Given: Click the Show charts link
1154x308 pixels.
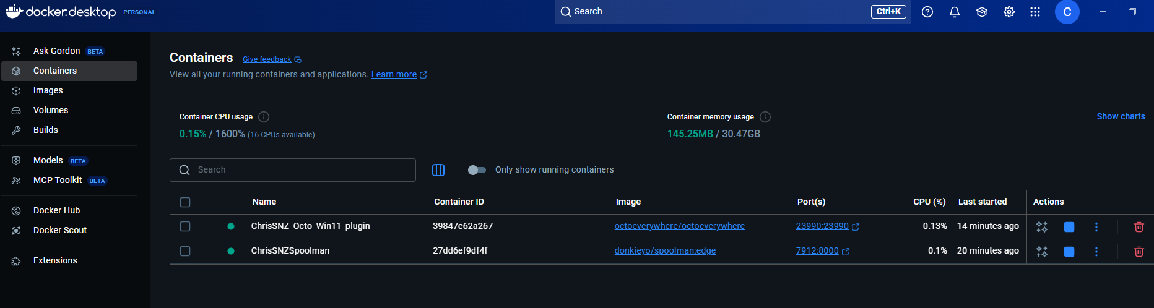Looking at the screenshot, I should 1121,116.
